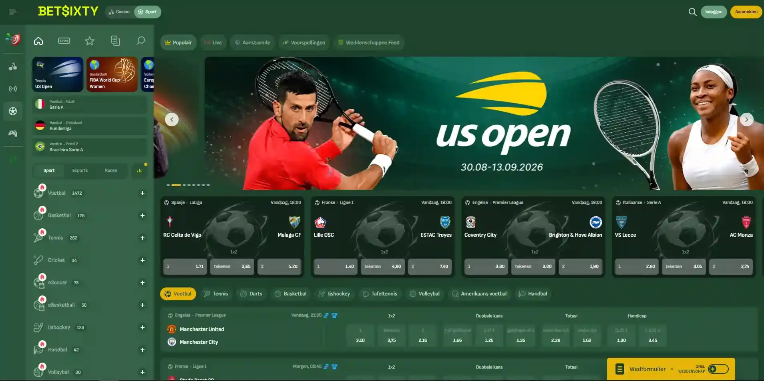
Task: Switch to Casino mode
Action: (119, 12)
